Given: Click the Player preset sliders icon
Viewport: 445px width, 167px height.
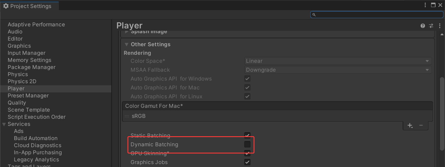Looking at the screenshot, I should pyautogui.click(x=431, y=26).
